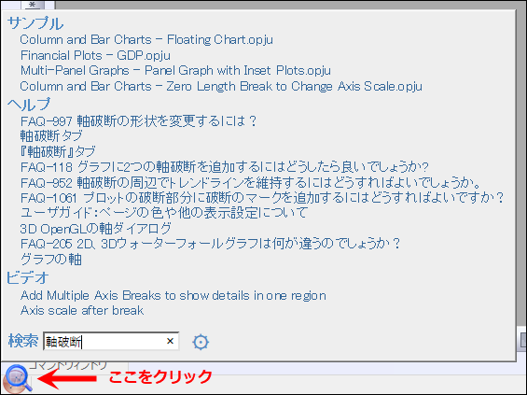Open FAQ-1061 break mark help topic

click(x=262, y=198)
